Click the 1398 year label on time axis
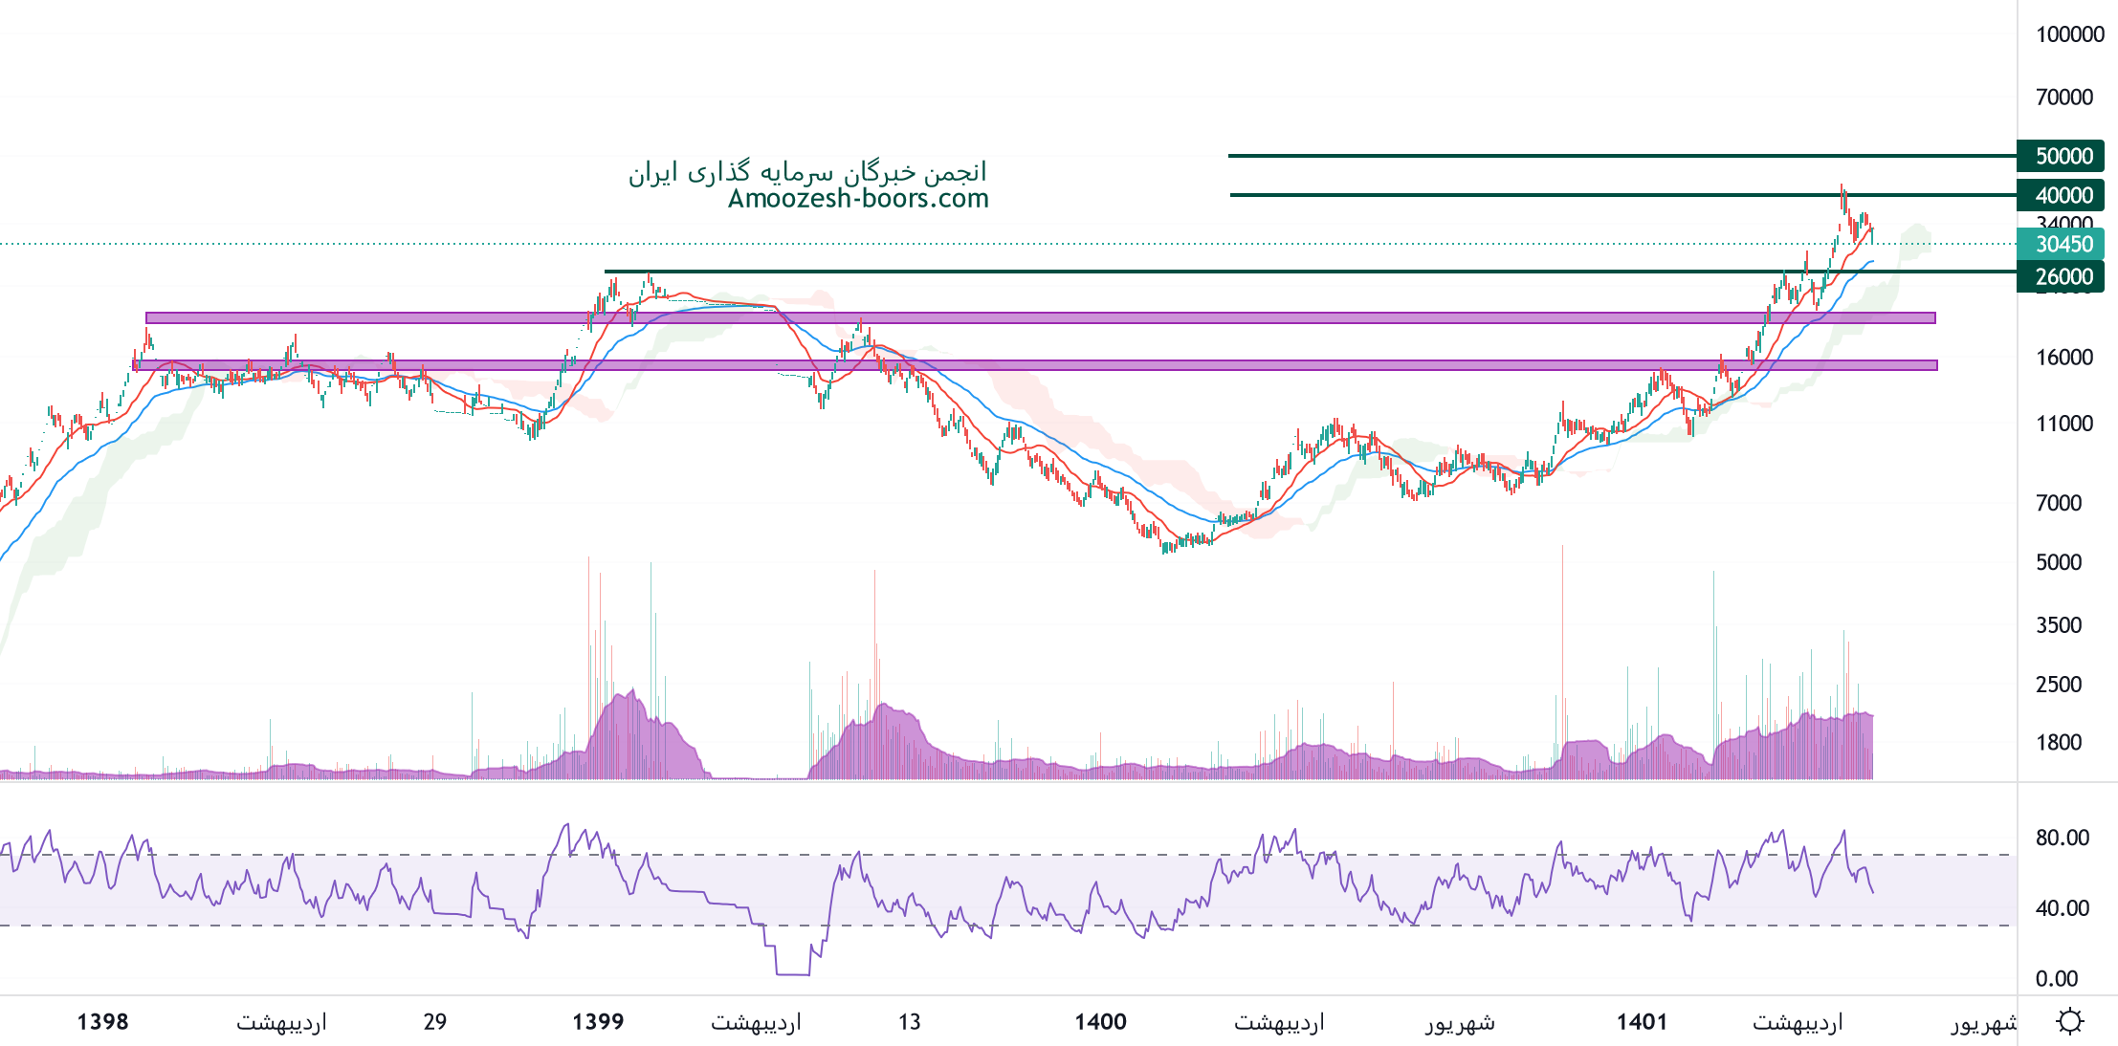Image resolution: width=2118 pixels, height=1046 pixels. tap(102, 1022)
